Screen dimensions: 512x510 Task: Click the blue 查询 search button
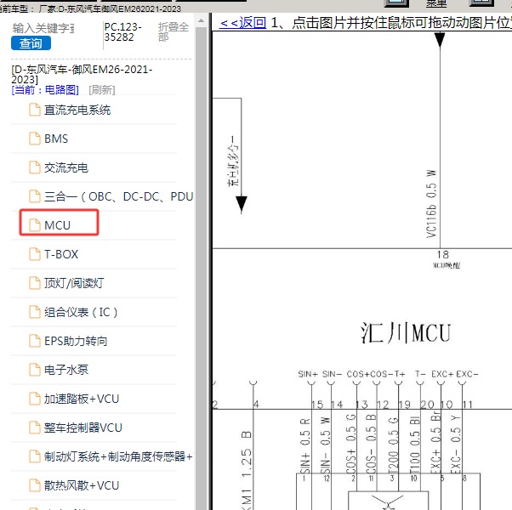(31, 43)
